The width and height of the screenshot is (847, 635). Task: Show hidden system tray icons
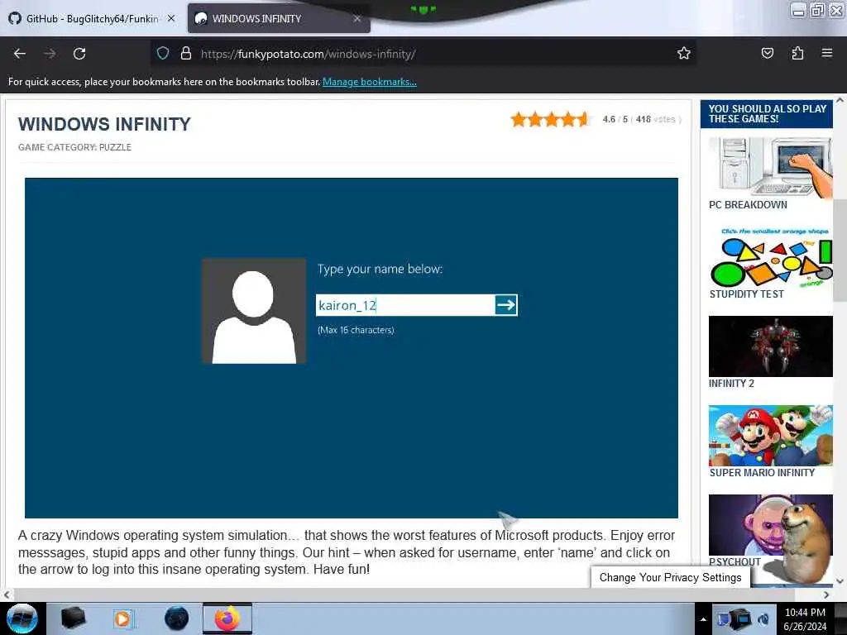click(703, 619)
